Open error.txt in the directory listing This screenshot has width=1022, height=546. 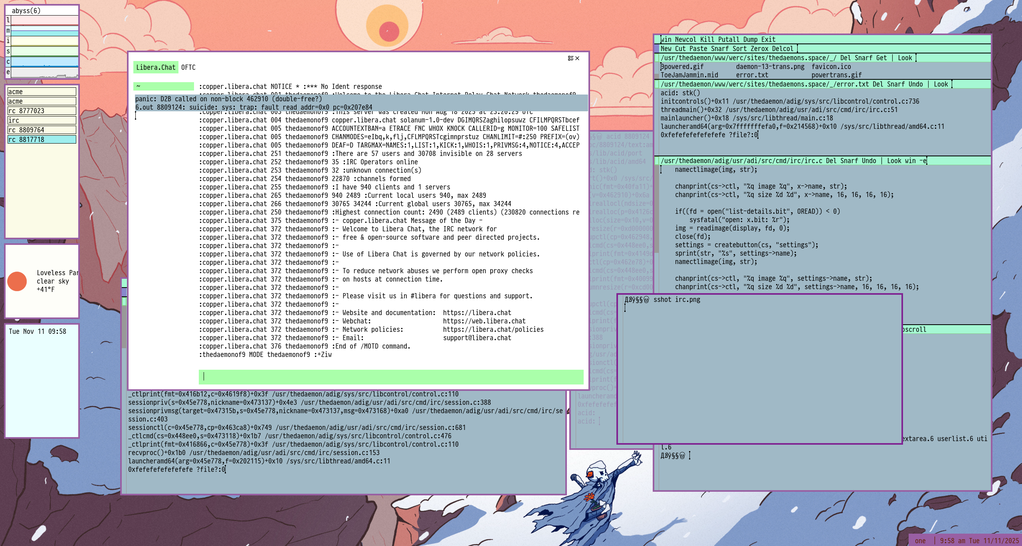pos(752,75)
